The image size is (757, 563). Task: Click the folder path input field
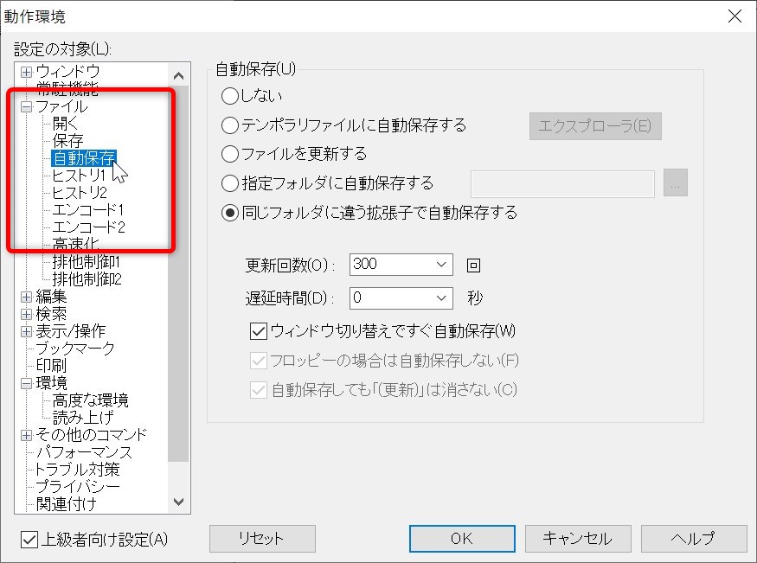tap(562, 184)
